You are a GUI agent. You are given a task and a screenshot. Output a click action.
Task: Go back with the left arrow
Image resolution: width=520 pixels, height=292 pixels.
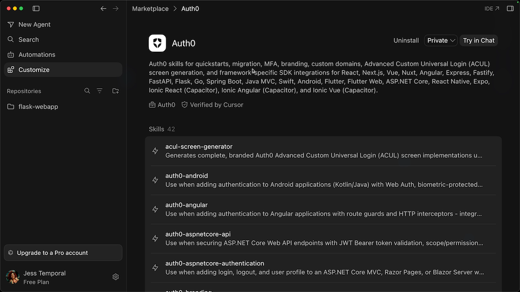coord(104,9)
